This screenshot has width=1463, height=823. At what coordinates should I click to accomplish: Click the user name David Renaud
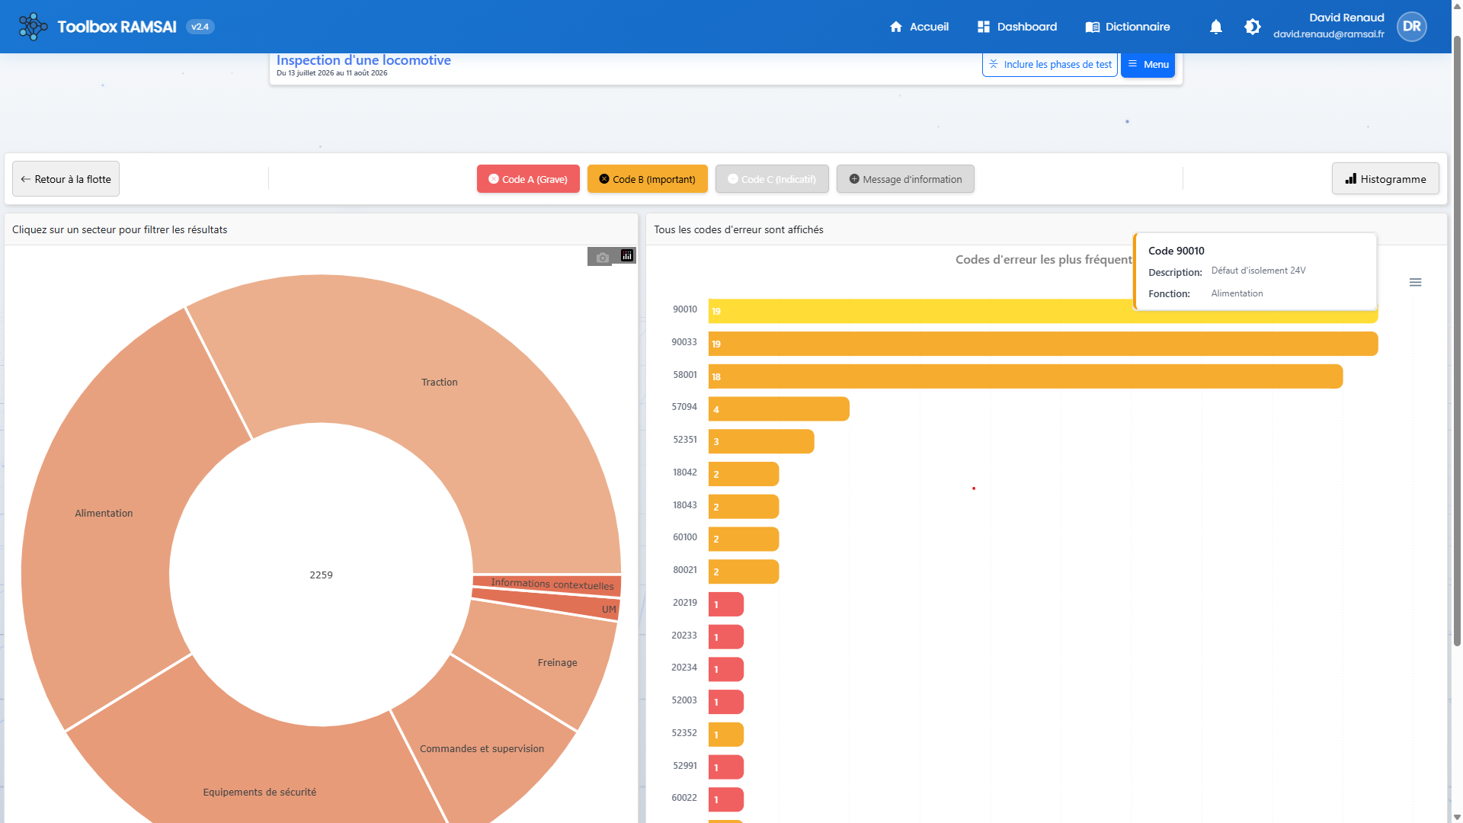(x=1346, y=18)
